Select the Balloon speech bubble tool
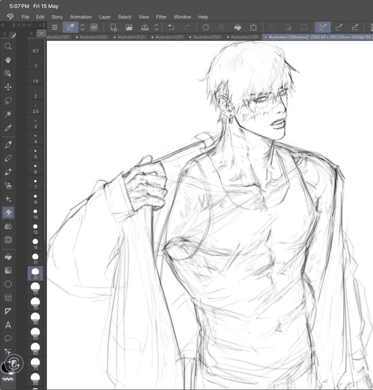The height and width of the screenshot is (390, 373). pyautogui.click(x=8, y=338)
